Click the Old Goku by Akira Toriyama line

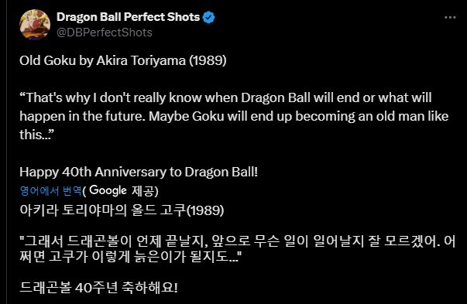pos(123,60)
